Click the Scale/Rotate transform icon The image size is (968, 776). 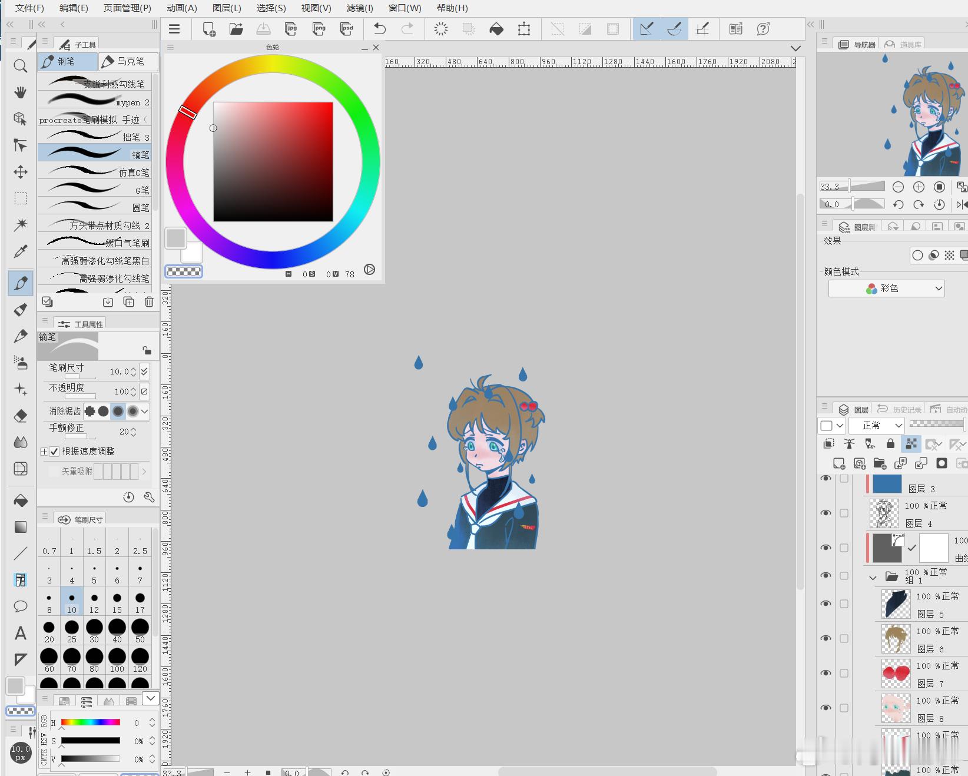click(524, 29)
